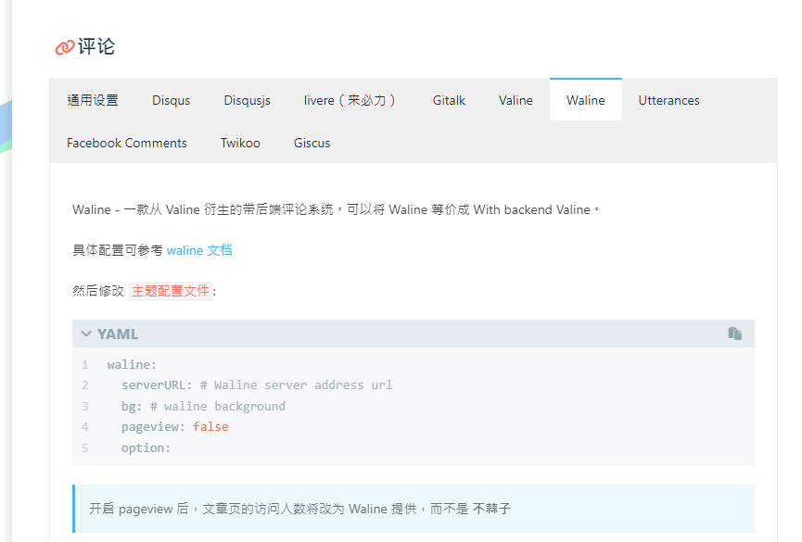Viewport: 802px width, 542px height.
Task: Open the 通用设置 tab
Action: [93, 100]
